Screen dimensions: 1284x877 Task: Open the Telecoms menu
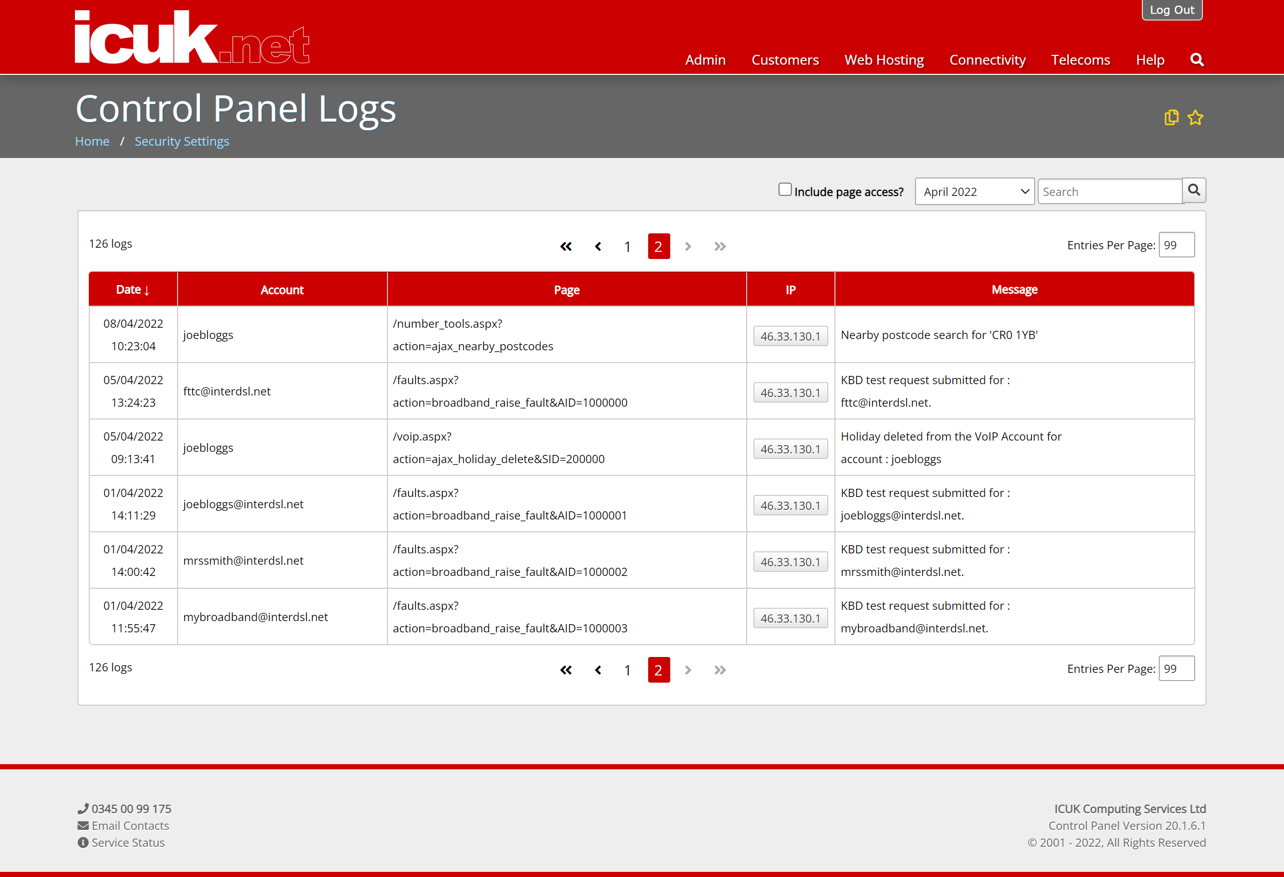[1080, 59]
